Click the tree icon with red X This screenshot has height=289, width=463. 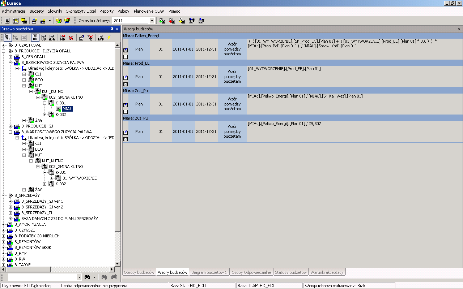[90, 37]
